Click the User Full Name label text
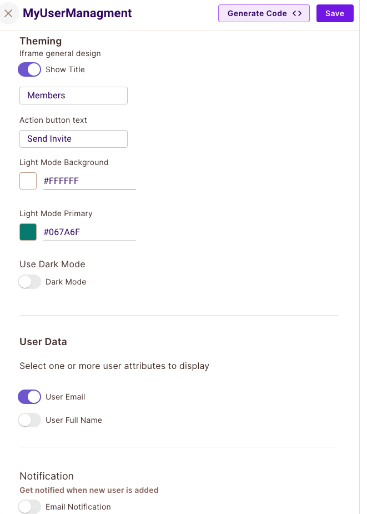 [74, 420]
